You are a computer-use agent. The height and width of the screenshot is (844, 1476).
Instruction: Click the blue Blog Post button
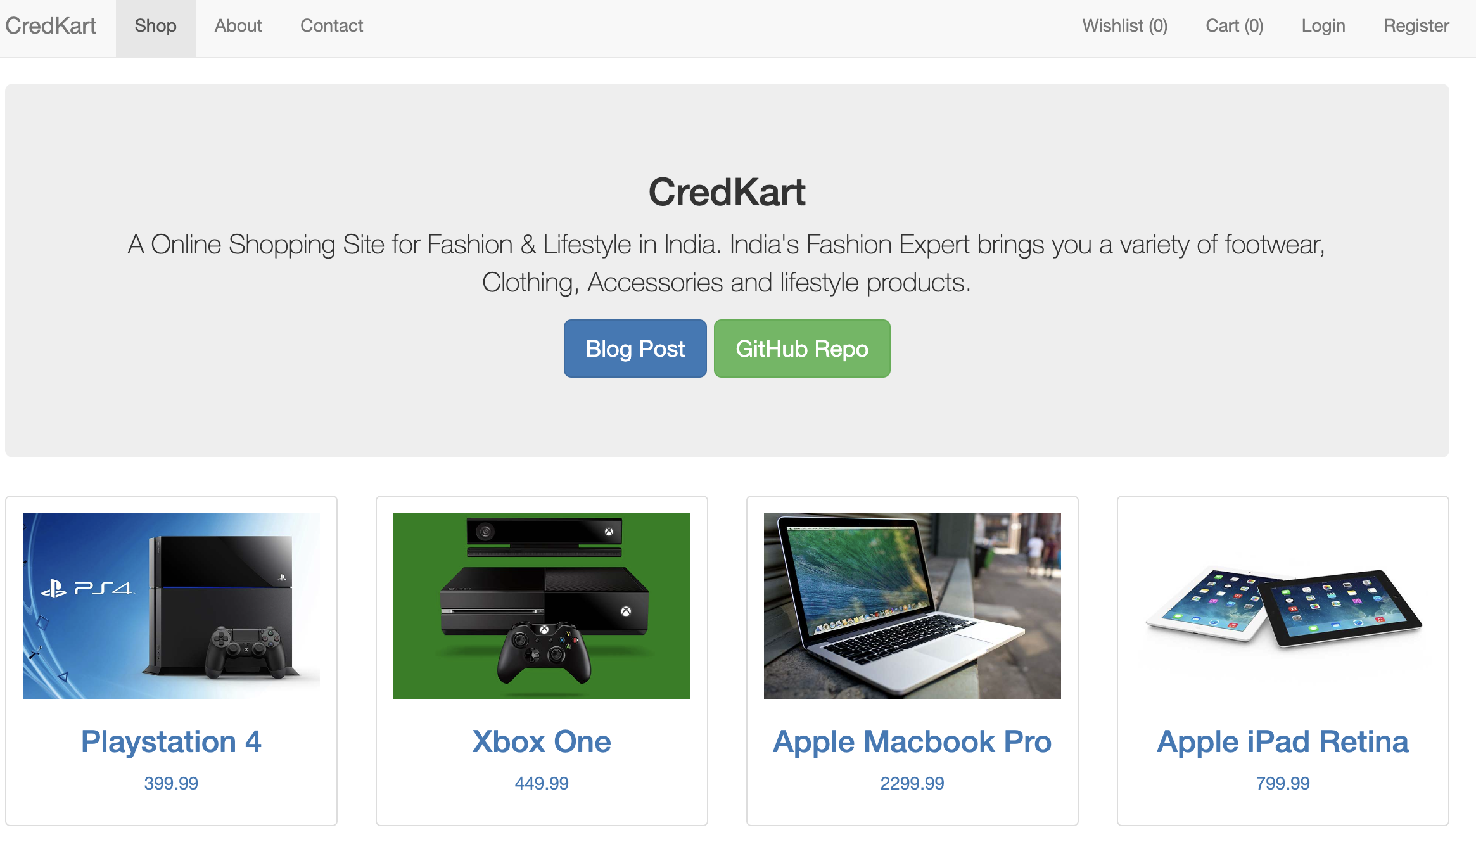pos(635,348)
